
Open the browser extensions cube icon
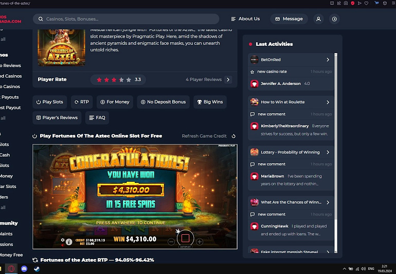click(385, 3)
